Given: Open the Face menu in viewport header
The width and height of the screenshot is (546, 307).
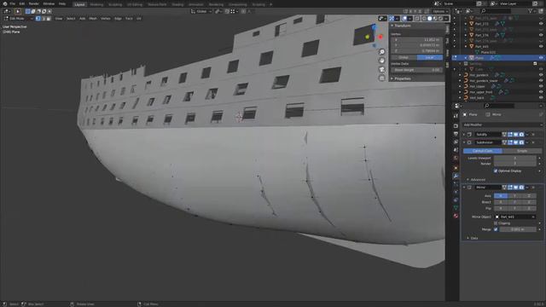Looking at the screenshot, I should tap(129, 19).
